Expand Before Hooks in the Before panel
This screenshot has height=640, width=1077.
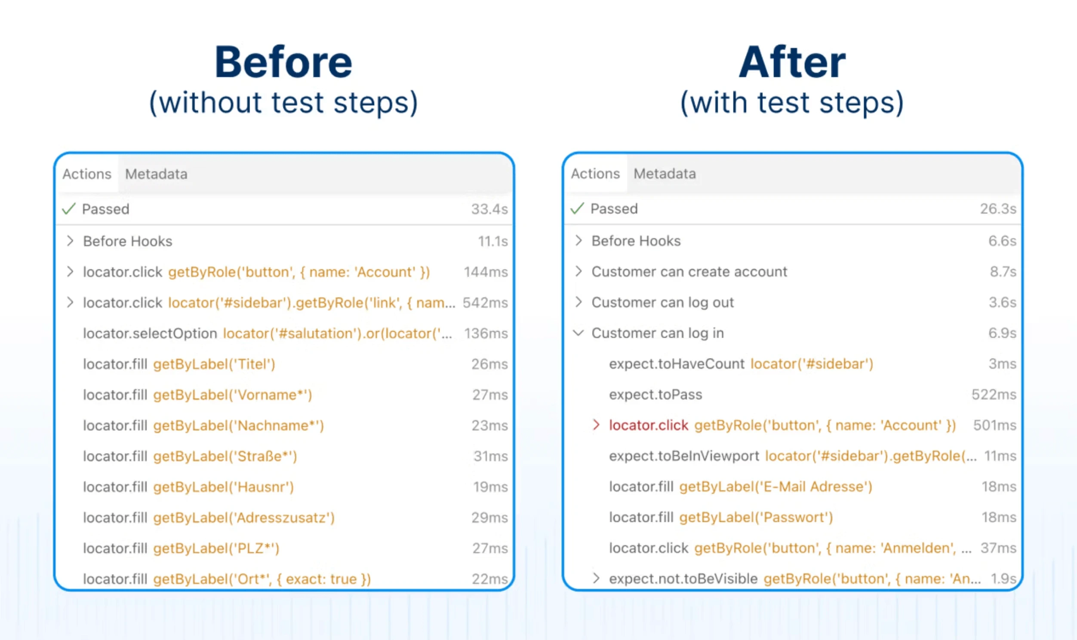(71, 241)
